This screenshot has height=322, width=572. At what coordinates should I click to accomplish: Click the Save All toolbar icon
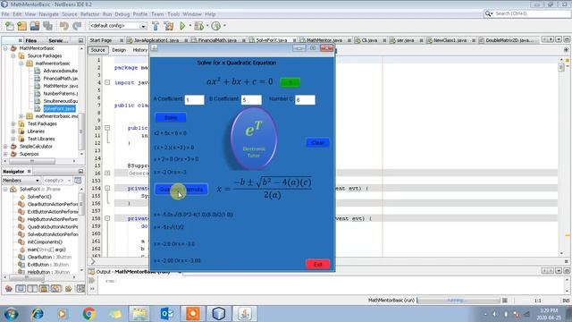tap(47, 26)
